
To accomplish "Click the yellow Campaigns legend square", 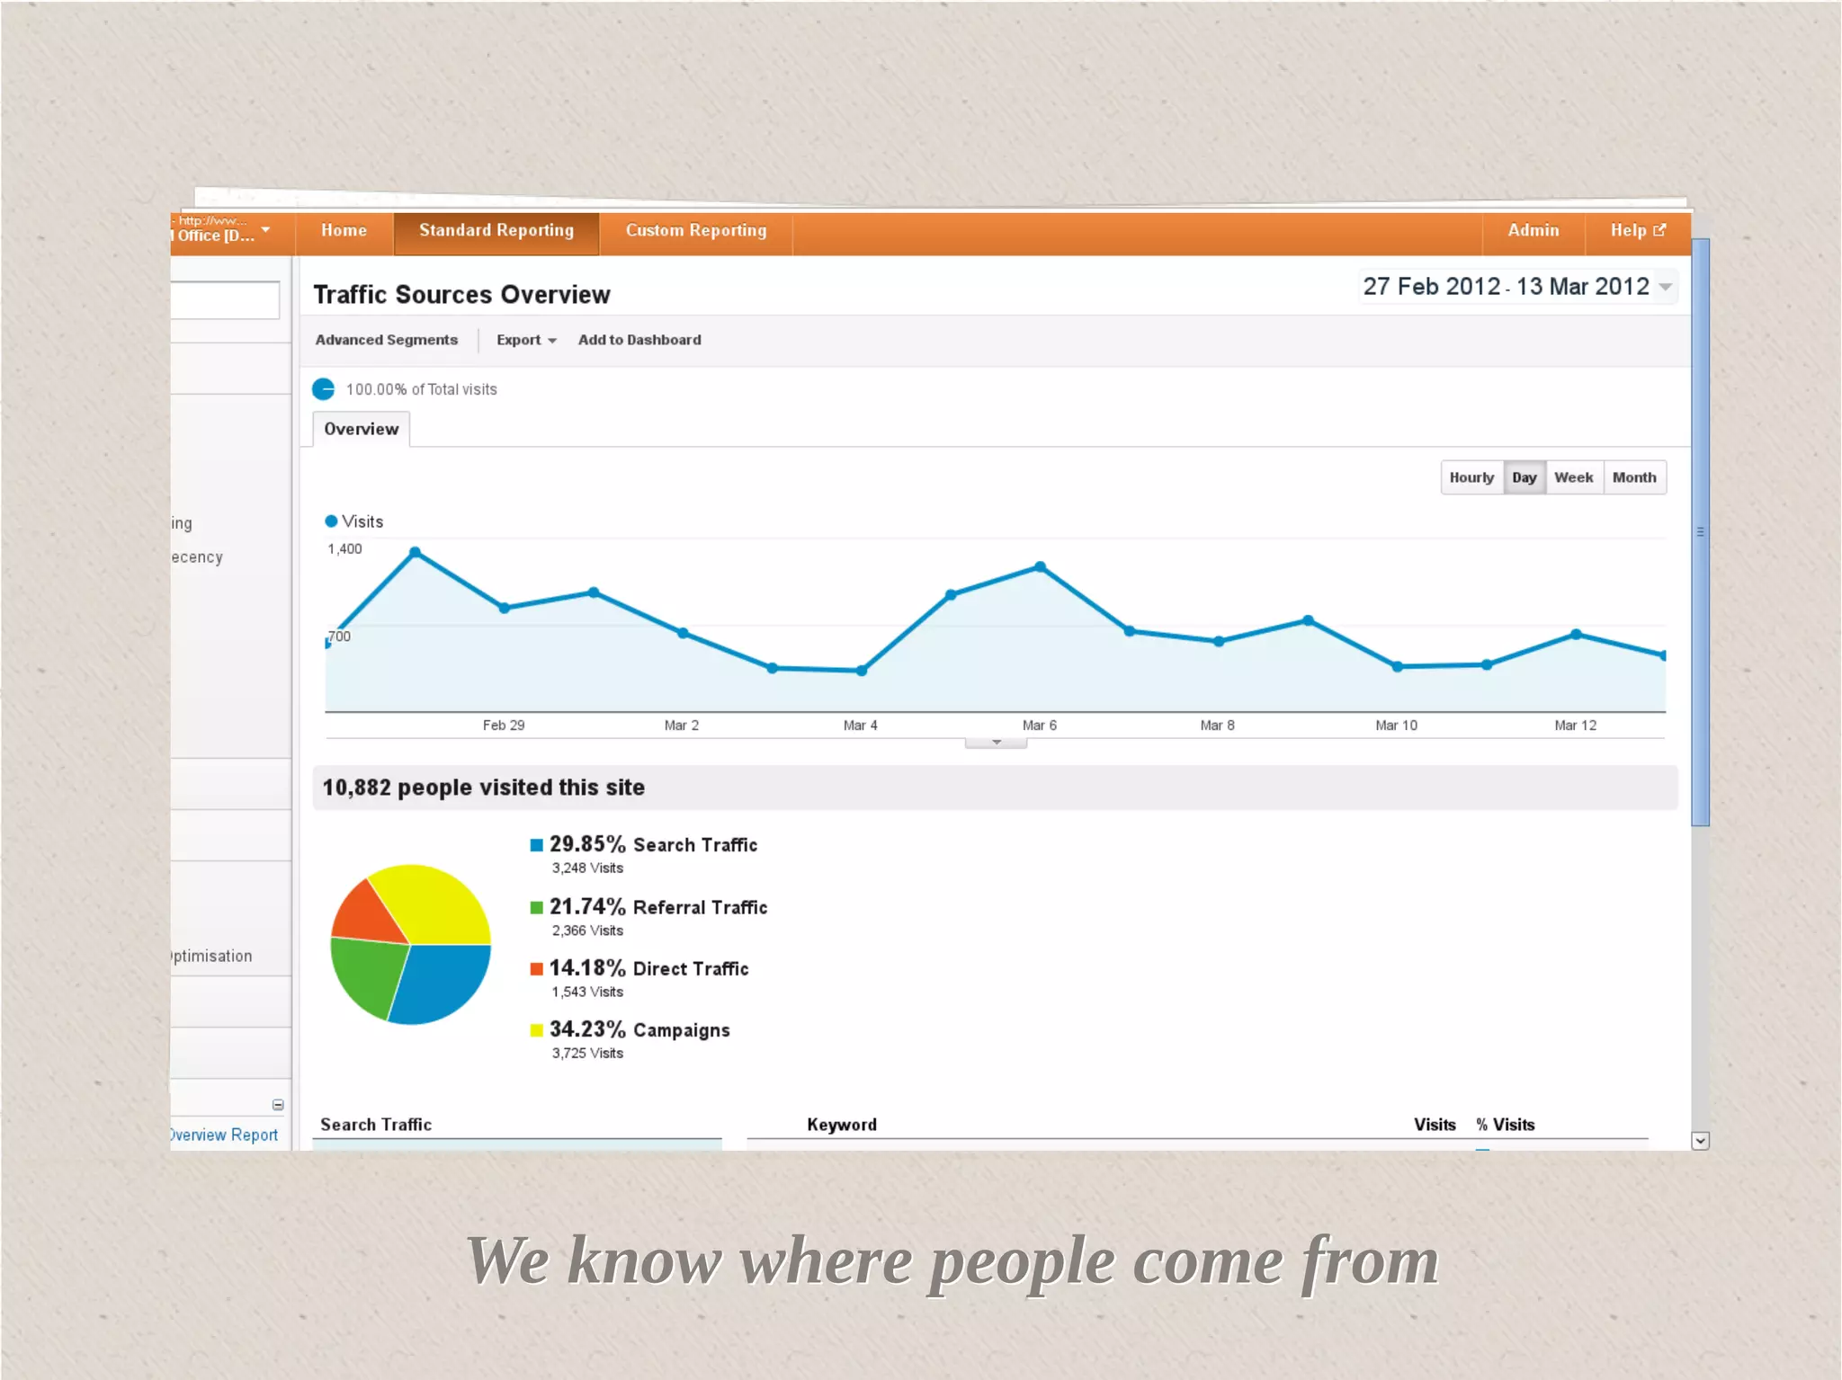I will [x=536, y=1030].
